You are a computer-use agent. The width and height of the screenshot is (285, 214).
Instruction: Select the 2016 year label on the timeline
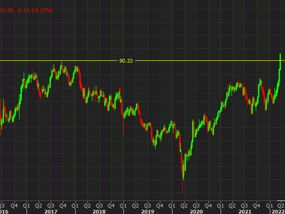[x=4, y=211]
